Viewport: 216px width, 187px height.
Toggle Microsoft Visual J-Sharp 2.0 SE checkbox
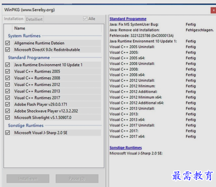(8, 133)
